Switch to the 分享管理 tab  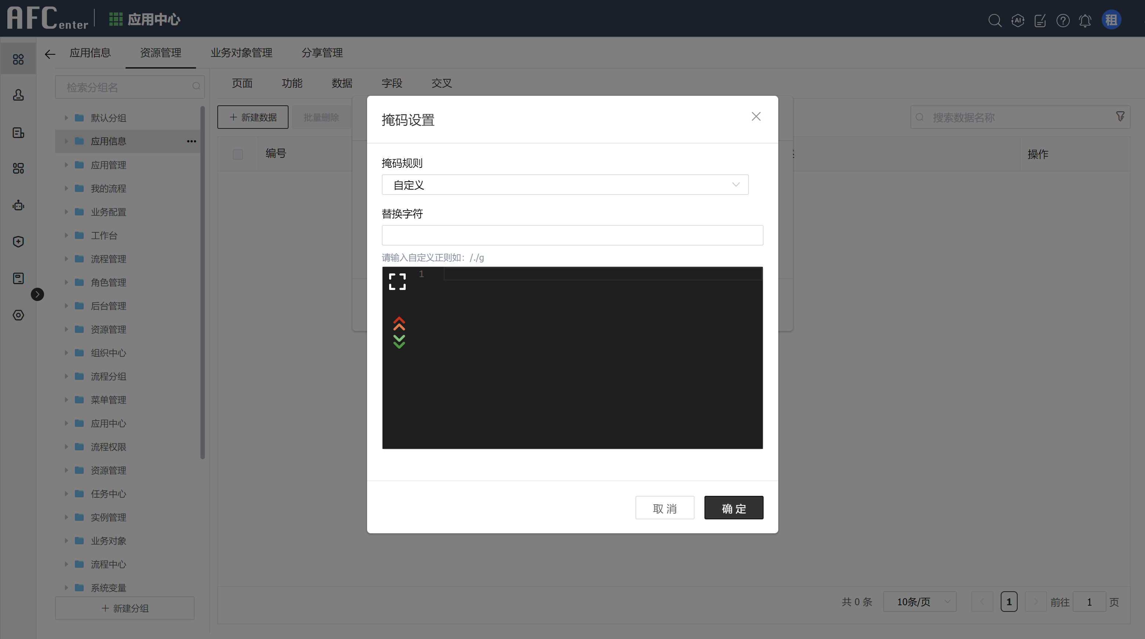(x=322, y=53)
